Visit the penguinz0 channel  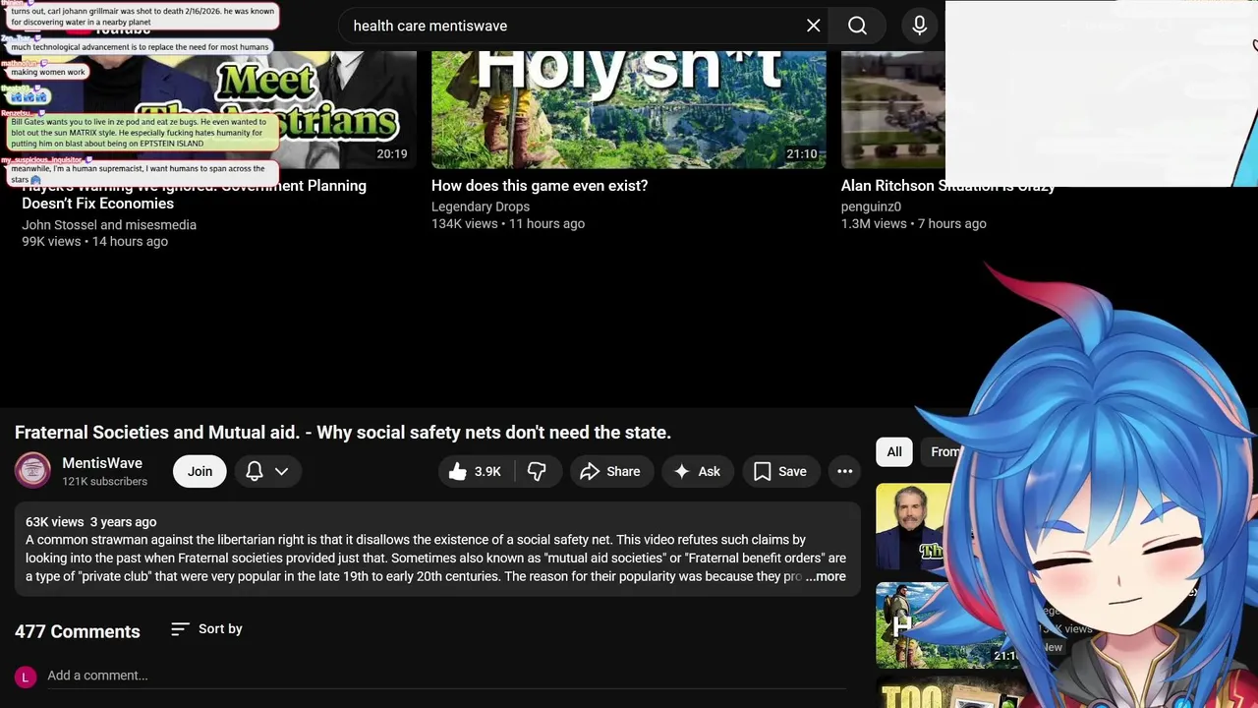(871, 206)
